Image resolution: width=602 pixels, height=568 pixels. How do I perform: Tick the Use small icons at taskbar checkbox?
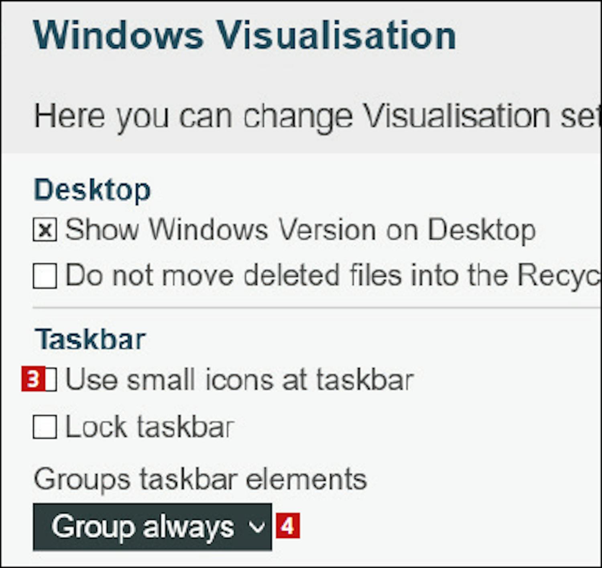51,380
